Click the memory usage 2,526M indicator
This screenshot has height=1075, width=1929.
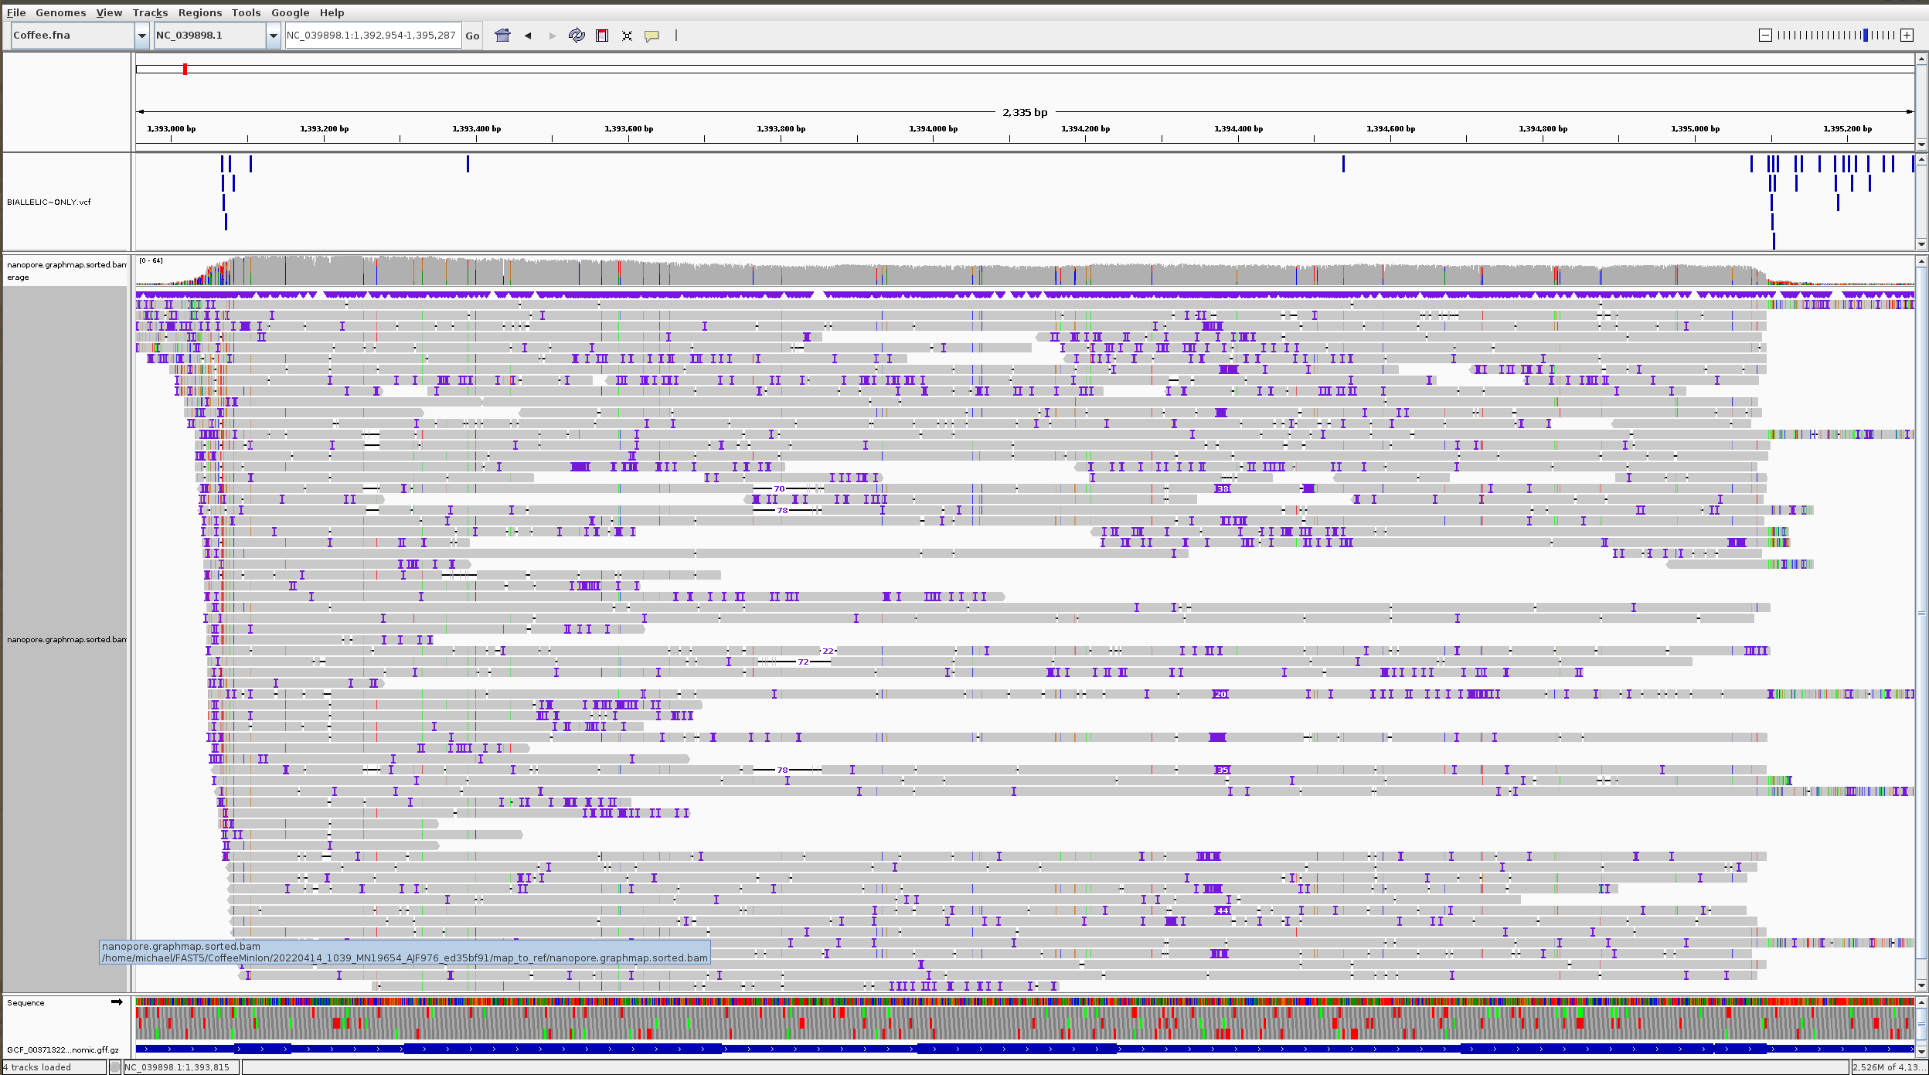(1888, 1067)
